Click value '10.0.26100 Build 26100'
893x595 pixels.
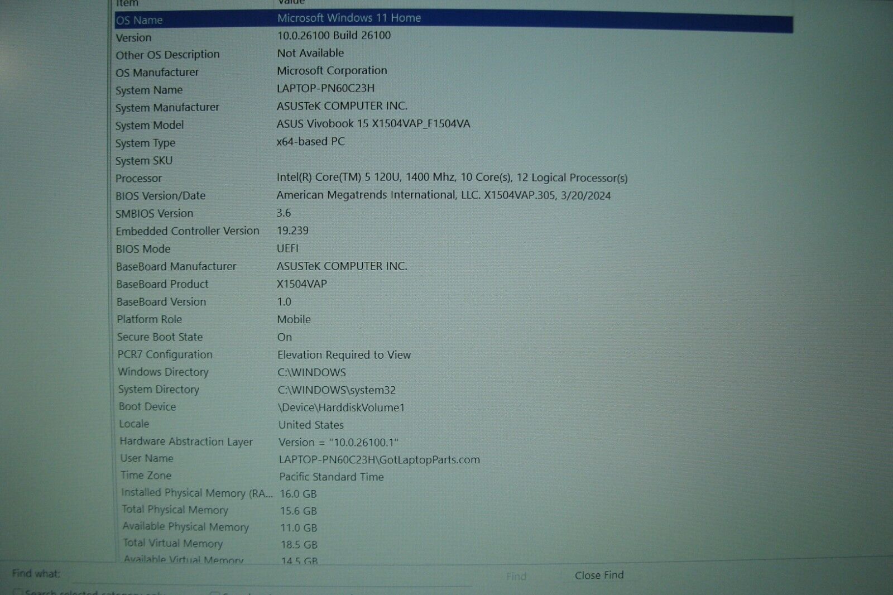click(334, 35)
